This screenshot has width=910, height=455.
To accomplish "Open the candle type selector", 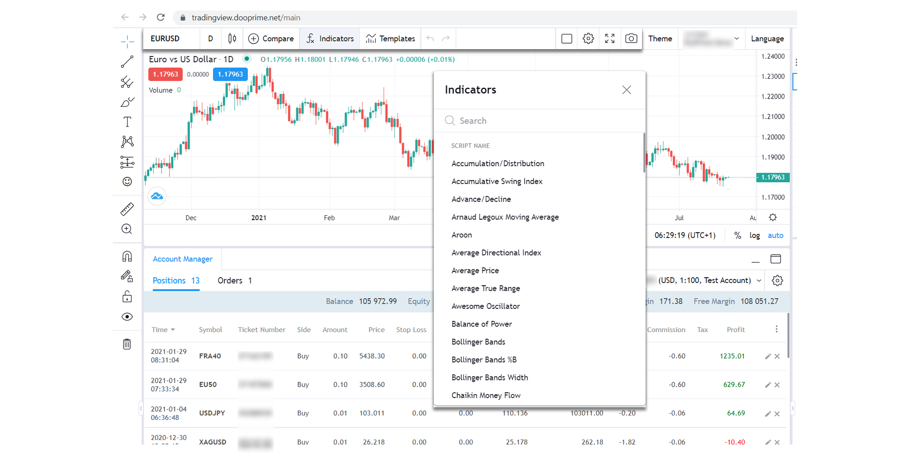I will 232,39.
